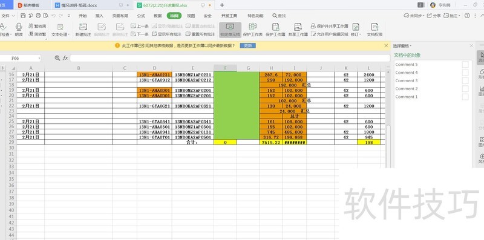Toggle visibility checkbox for Comment 1
Image resolution: width=484 pixels, height=240 pixels.
click(x=465, y=97)
